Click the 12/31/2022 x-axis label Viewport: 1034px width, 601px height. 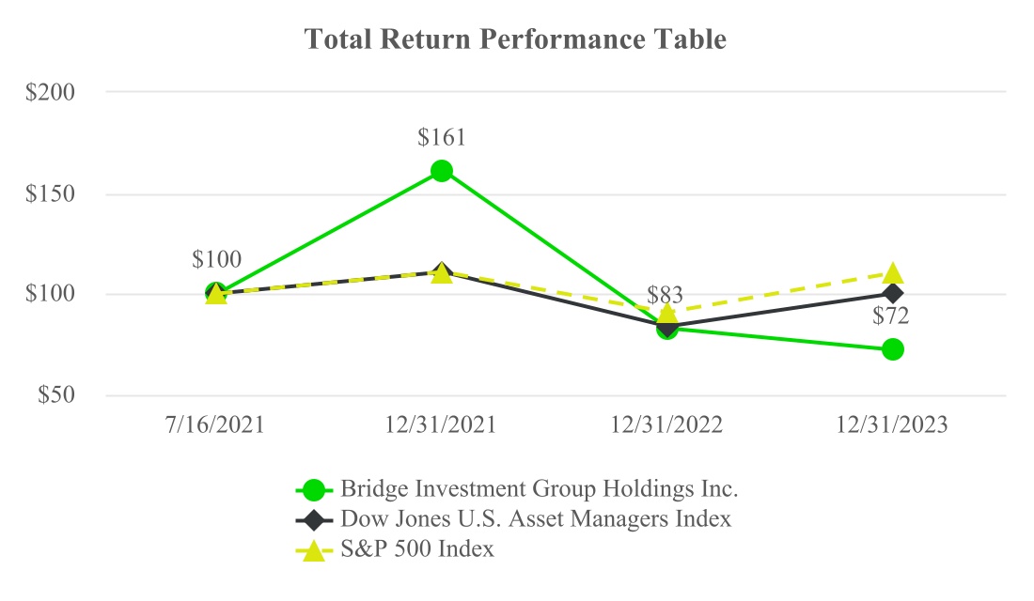(x=666, y=424)
